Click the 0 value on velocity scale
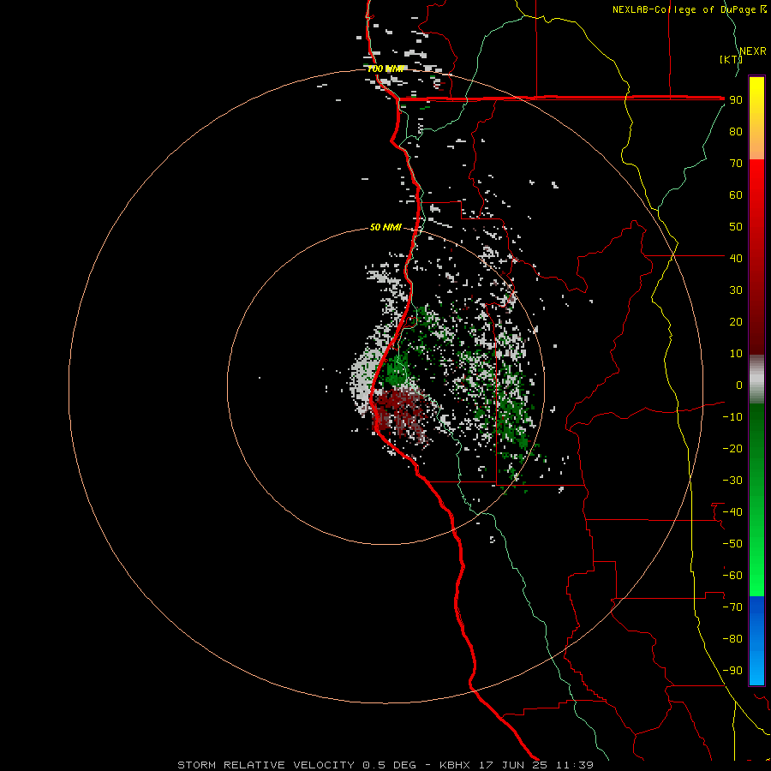This screenshot has width=771, height=771. (739, 385)
